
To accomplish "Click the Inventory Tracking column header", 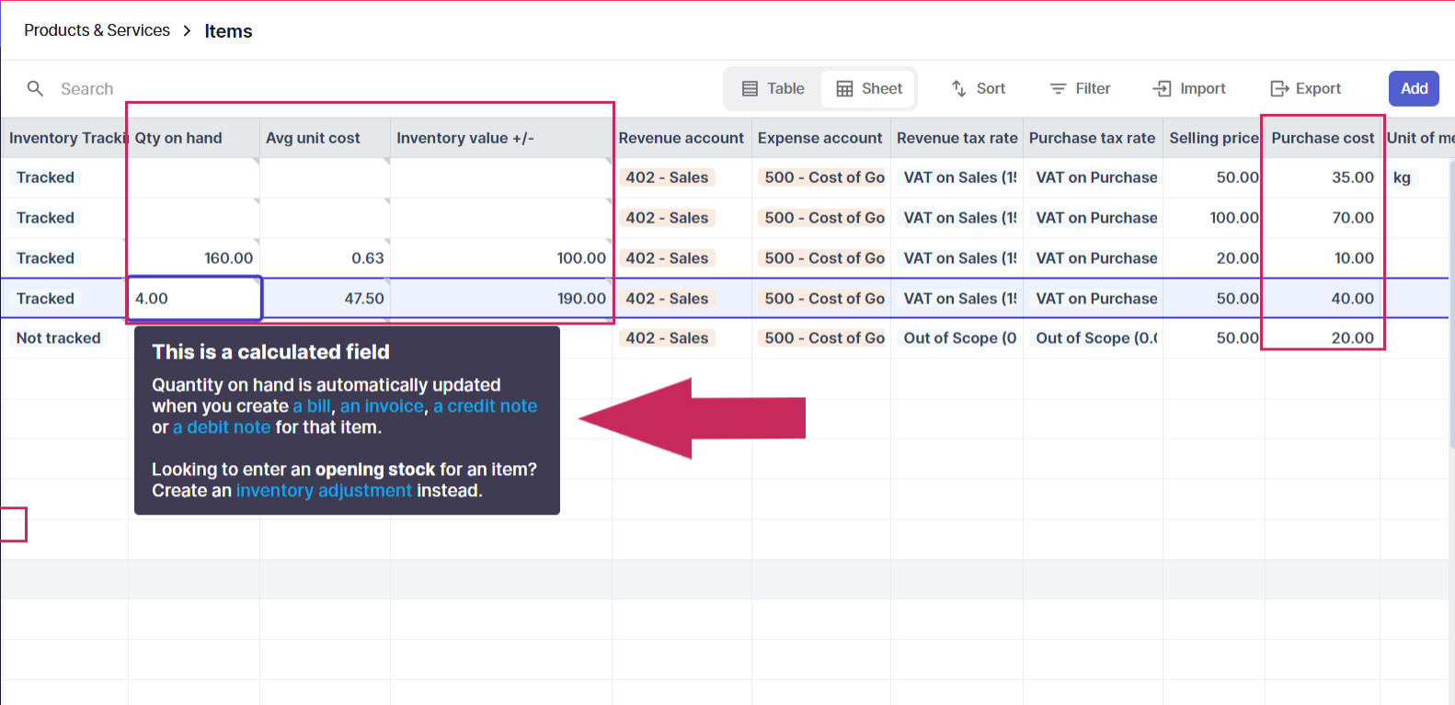I will click(x=64, y=138).
